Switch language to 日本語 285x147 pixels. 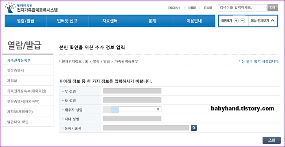pos(208,8)
